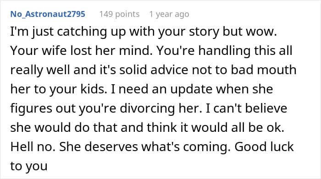This screenshot has width=321, height=179.
Task: Click the words you're divorcing her
Action: pyautogui.click(x=140, y=108)
